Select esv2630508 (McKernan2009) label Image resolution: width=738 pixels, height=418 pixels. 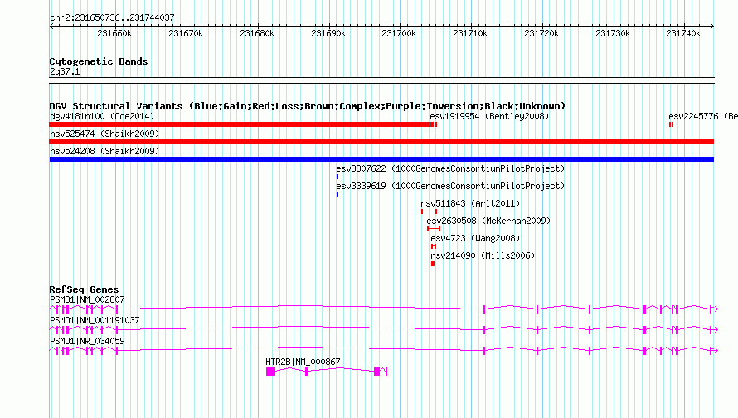point(488,221)
